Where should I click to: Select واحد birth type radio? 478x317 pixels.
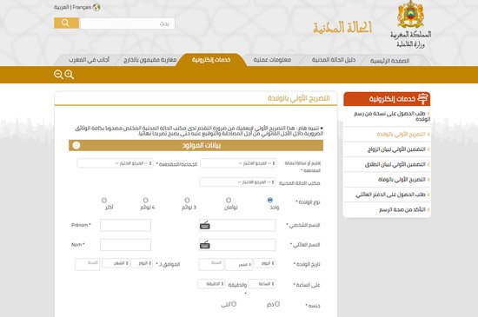[x=269, y=200]
